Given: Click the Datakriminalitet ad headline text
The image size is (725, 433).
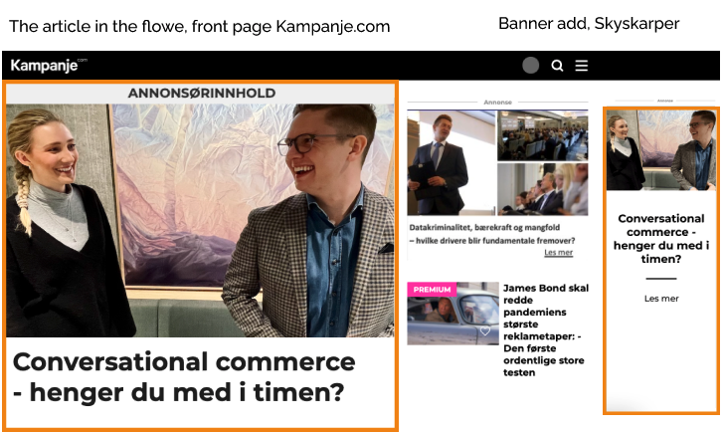Looking at the screenshot, I should tap(492, 234).
